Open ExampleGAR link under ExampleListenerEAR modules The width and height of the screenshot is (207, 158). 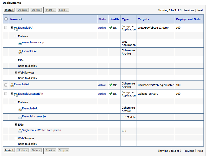click(30, 108)
